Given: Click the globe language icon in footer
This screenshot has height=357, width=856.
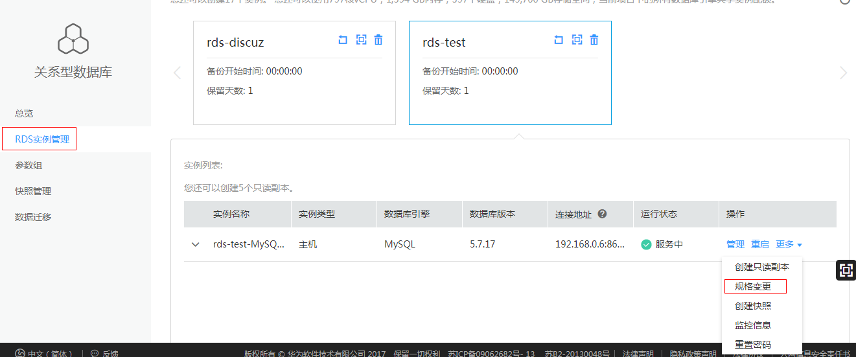Looking at the screenshot, I should click(20, 354).
